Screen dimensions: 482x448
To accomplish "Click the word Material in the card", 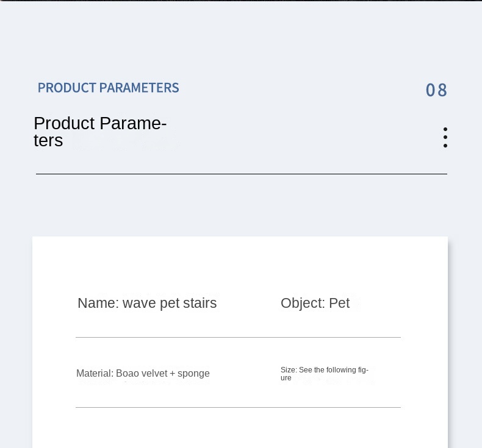I will tap(95, 374).
